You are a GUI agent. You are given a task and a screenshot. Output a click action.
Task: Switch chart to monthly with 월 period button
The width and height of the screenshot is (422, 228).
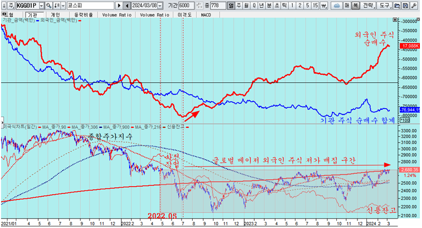pyautogui.click(x=246, y=5)
